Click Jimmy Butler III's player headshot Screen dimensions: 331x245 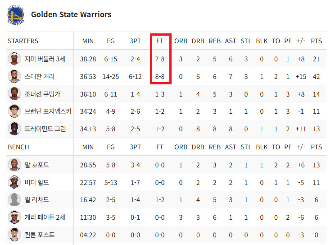tap(14, 59)
